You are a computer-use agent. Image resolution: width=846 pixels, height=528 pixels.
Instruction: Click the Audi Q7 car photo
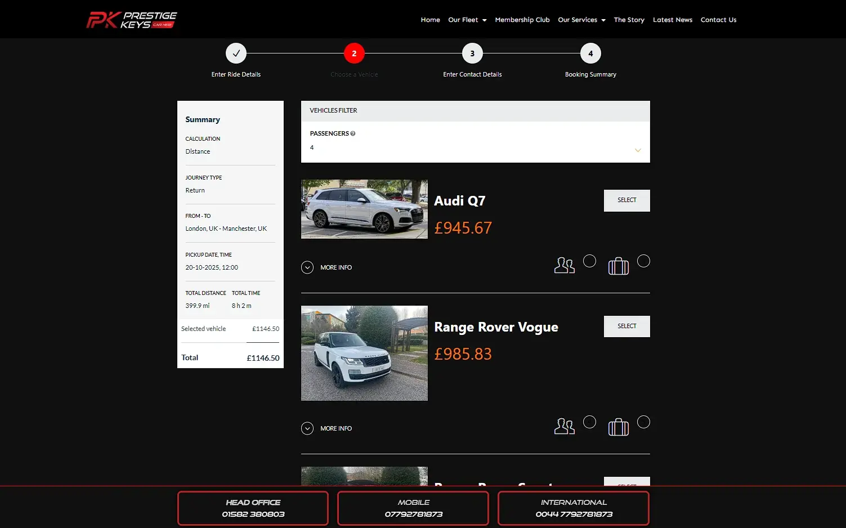(x=364, y=209)
